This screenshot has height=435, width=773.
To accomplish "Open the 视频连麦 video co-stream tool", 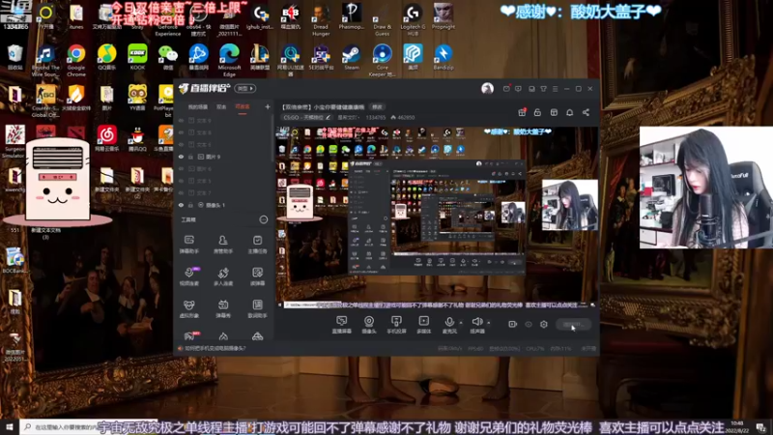I will click(x=188, y=276).
